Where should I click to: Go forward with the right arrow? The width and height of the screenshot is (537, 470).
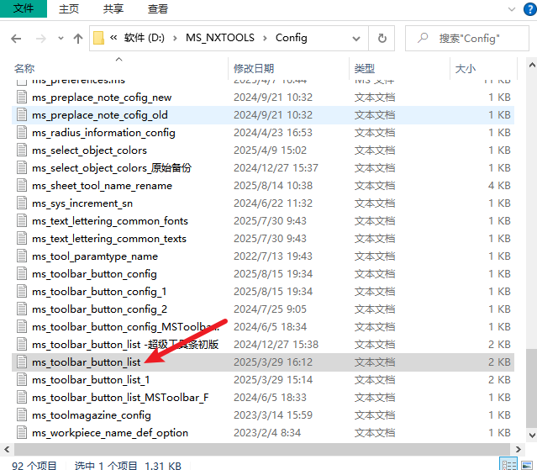40,39
